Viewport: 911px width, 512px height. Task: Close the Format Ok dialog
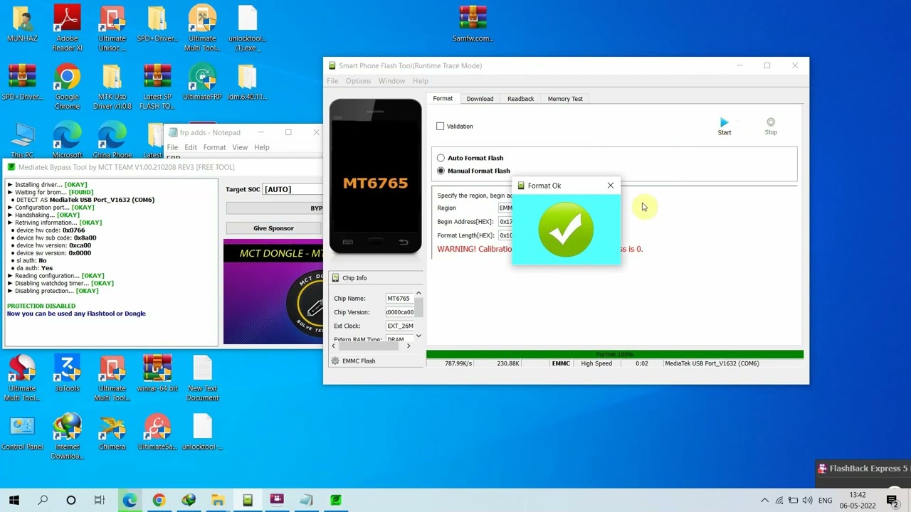tap(610, 186)
